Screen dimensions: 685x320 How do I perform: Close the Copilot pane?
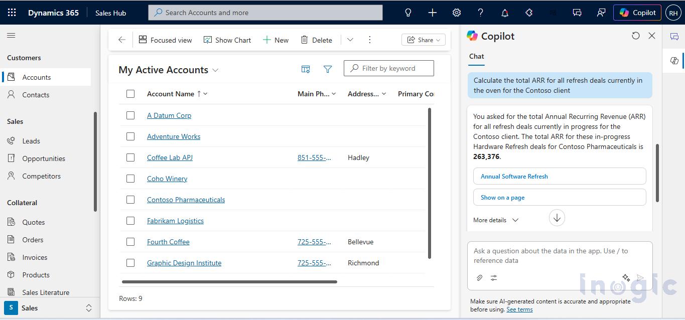[x=652, y=36]
